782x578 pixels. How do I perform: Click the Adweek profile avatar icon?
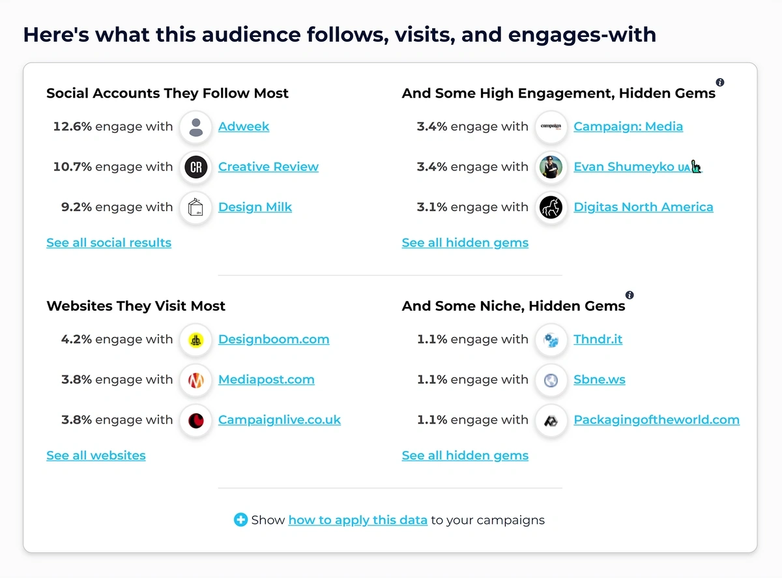tap(195, 126)
